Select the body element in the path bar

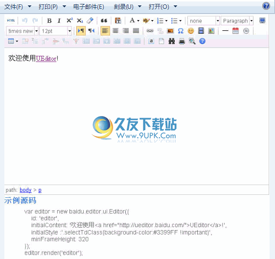click(25, 190)
